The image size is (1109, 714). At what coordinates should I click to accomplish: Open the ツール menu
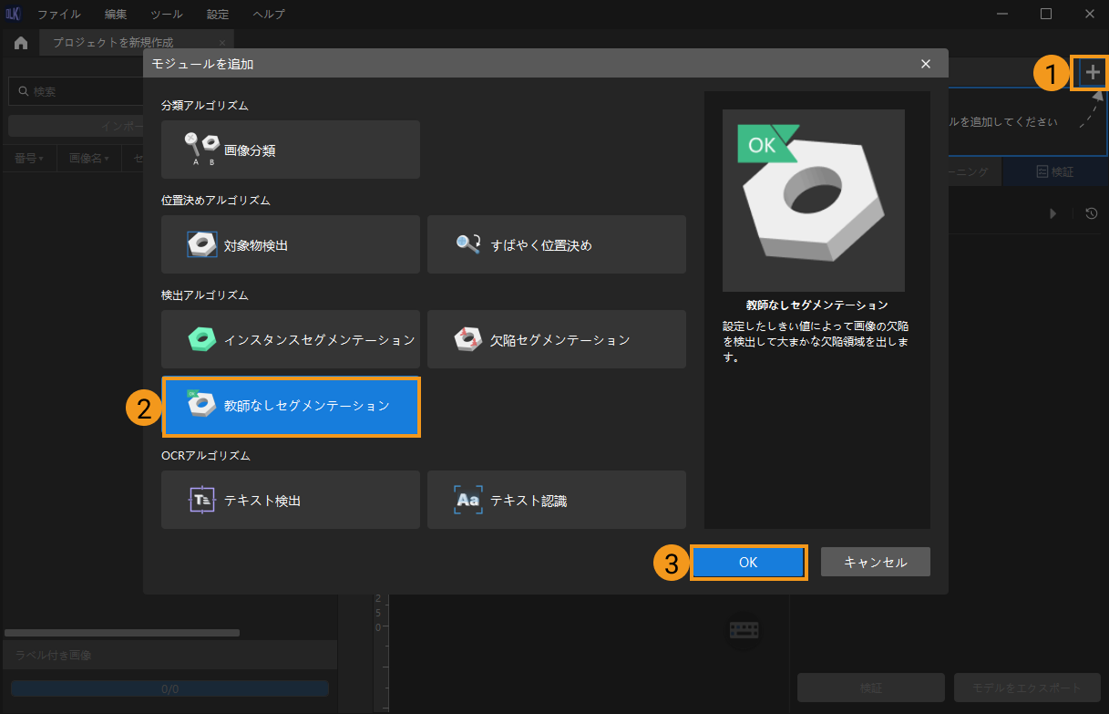[167, 15]
